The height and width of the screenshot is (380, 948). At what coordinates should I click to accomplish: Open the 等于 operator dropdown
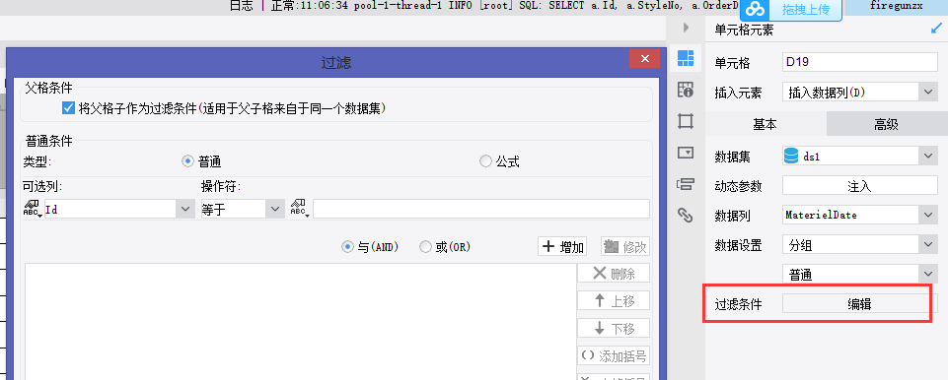pyautogui.click(x=275, y=210)
